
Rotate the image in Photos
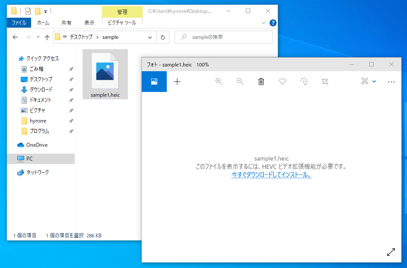(x=304, y=82)
